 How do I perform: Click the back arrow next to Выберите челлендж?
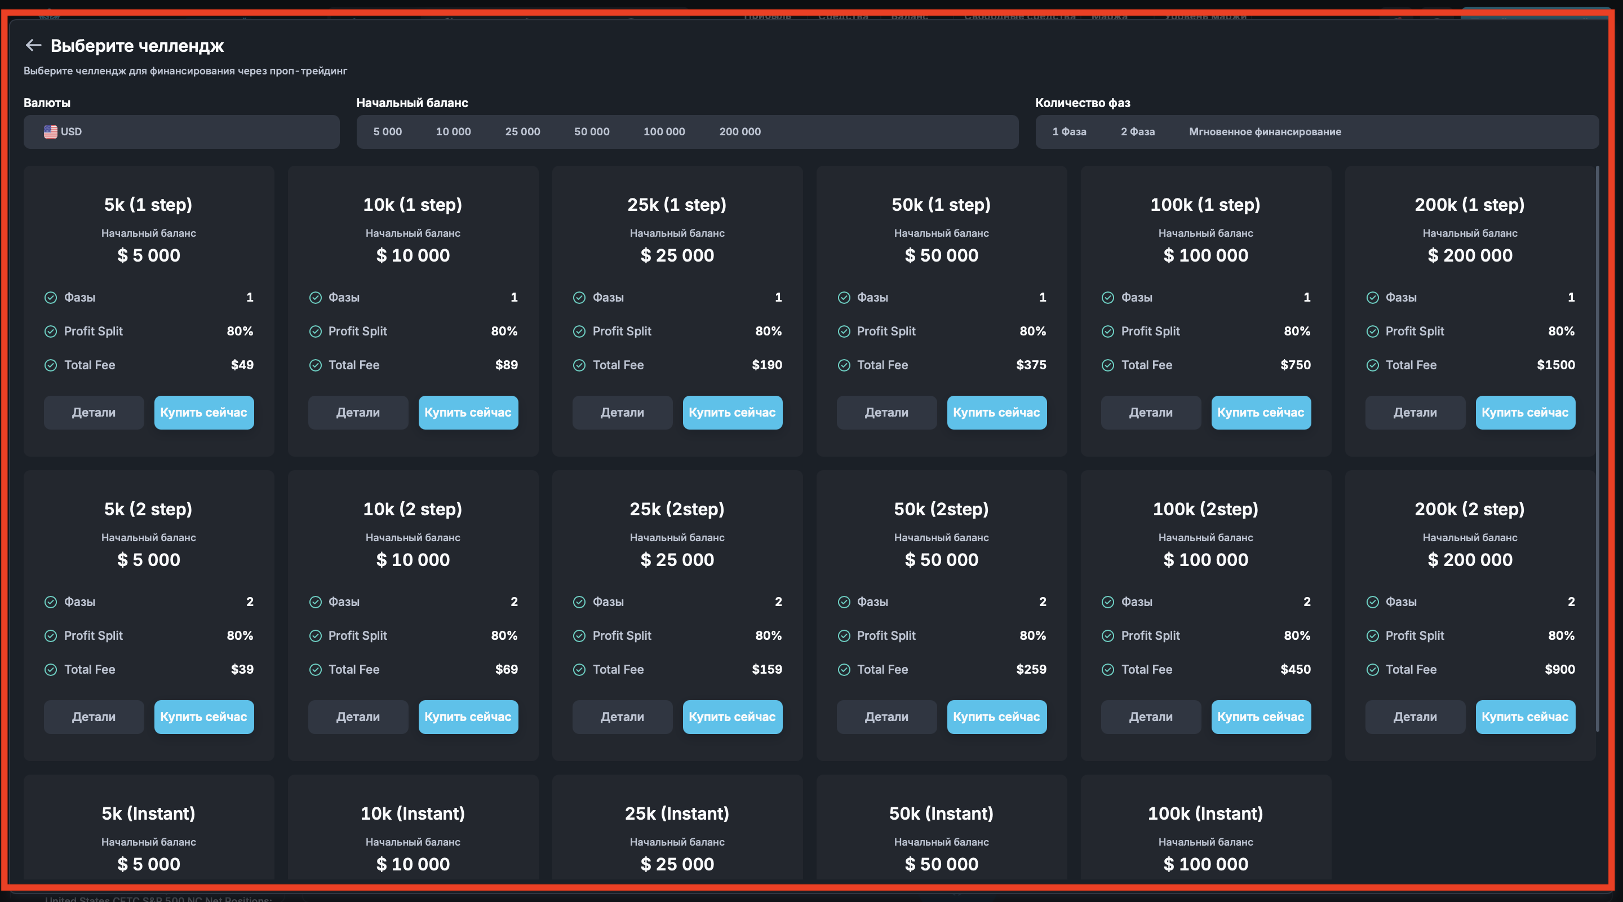coord(33,46)
